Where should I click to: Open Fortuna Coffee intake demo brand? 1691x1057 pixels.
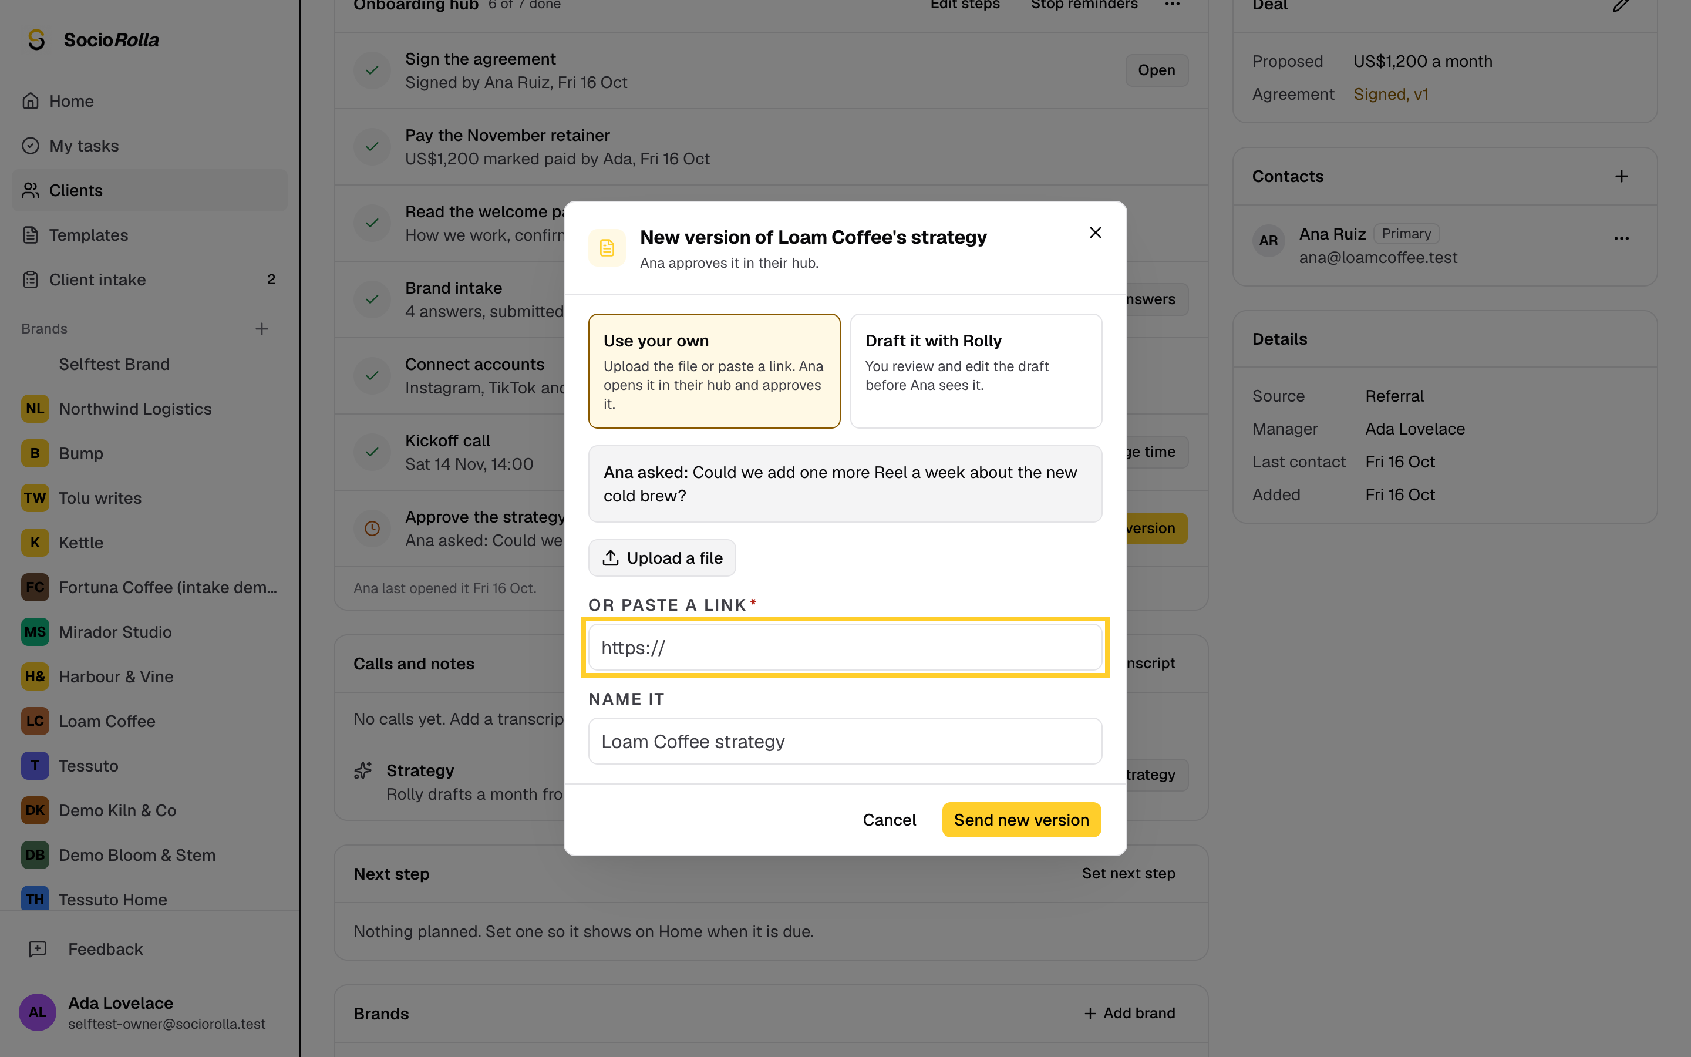pos(150,587)
